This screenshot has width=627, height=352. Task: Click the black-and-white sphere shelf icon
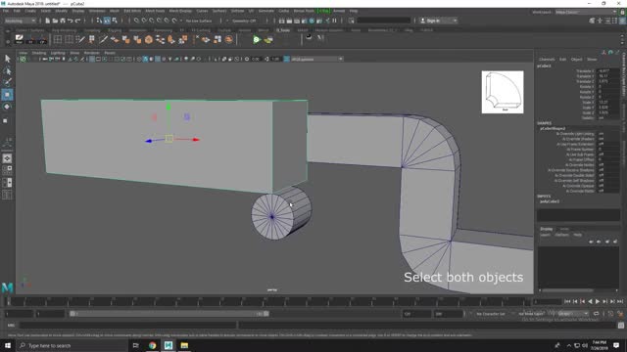tap(309, 37)
